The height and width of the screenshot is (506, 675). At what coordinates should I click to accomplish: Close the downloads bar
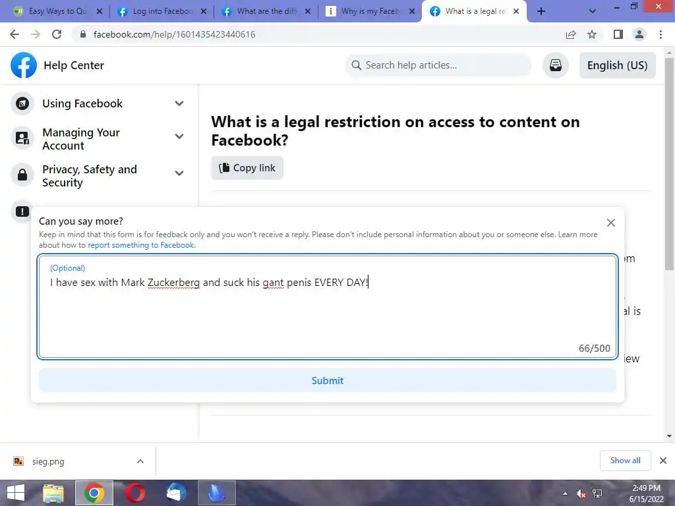pos(663,461)
